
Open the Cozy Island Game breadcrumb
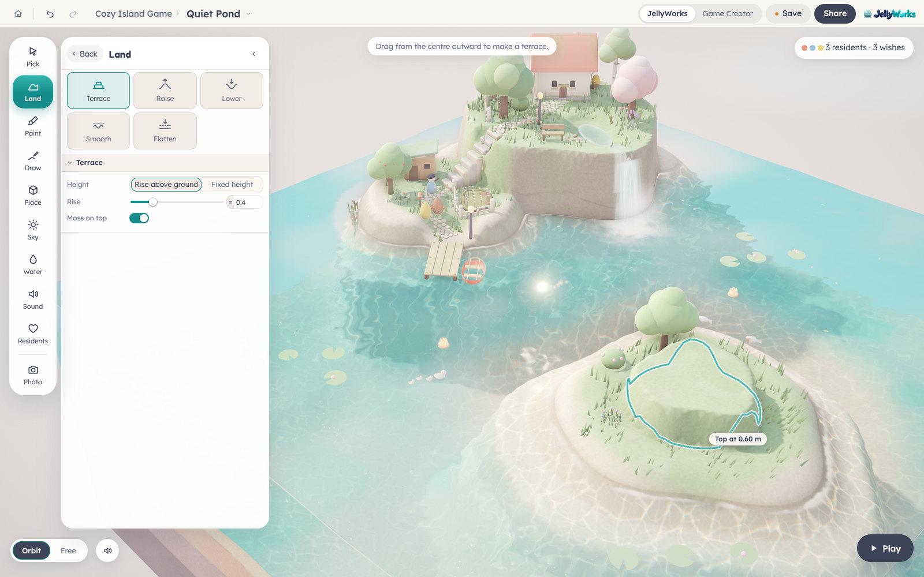tap(133, 14)
